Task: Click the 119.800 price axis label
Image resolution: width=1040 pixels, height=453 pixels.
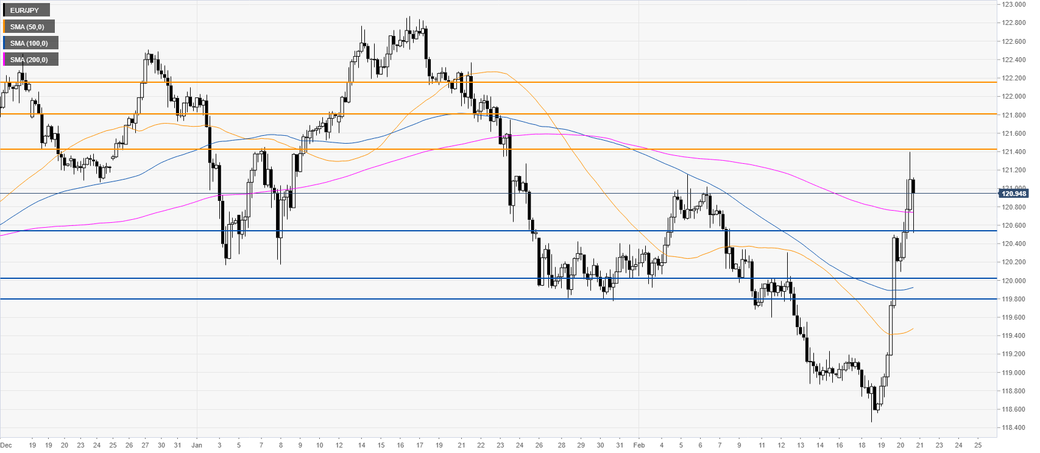Action: [x=1014, y=299]
